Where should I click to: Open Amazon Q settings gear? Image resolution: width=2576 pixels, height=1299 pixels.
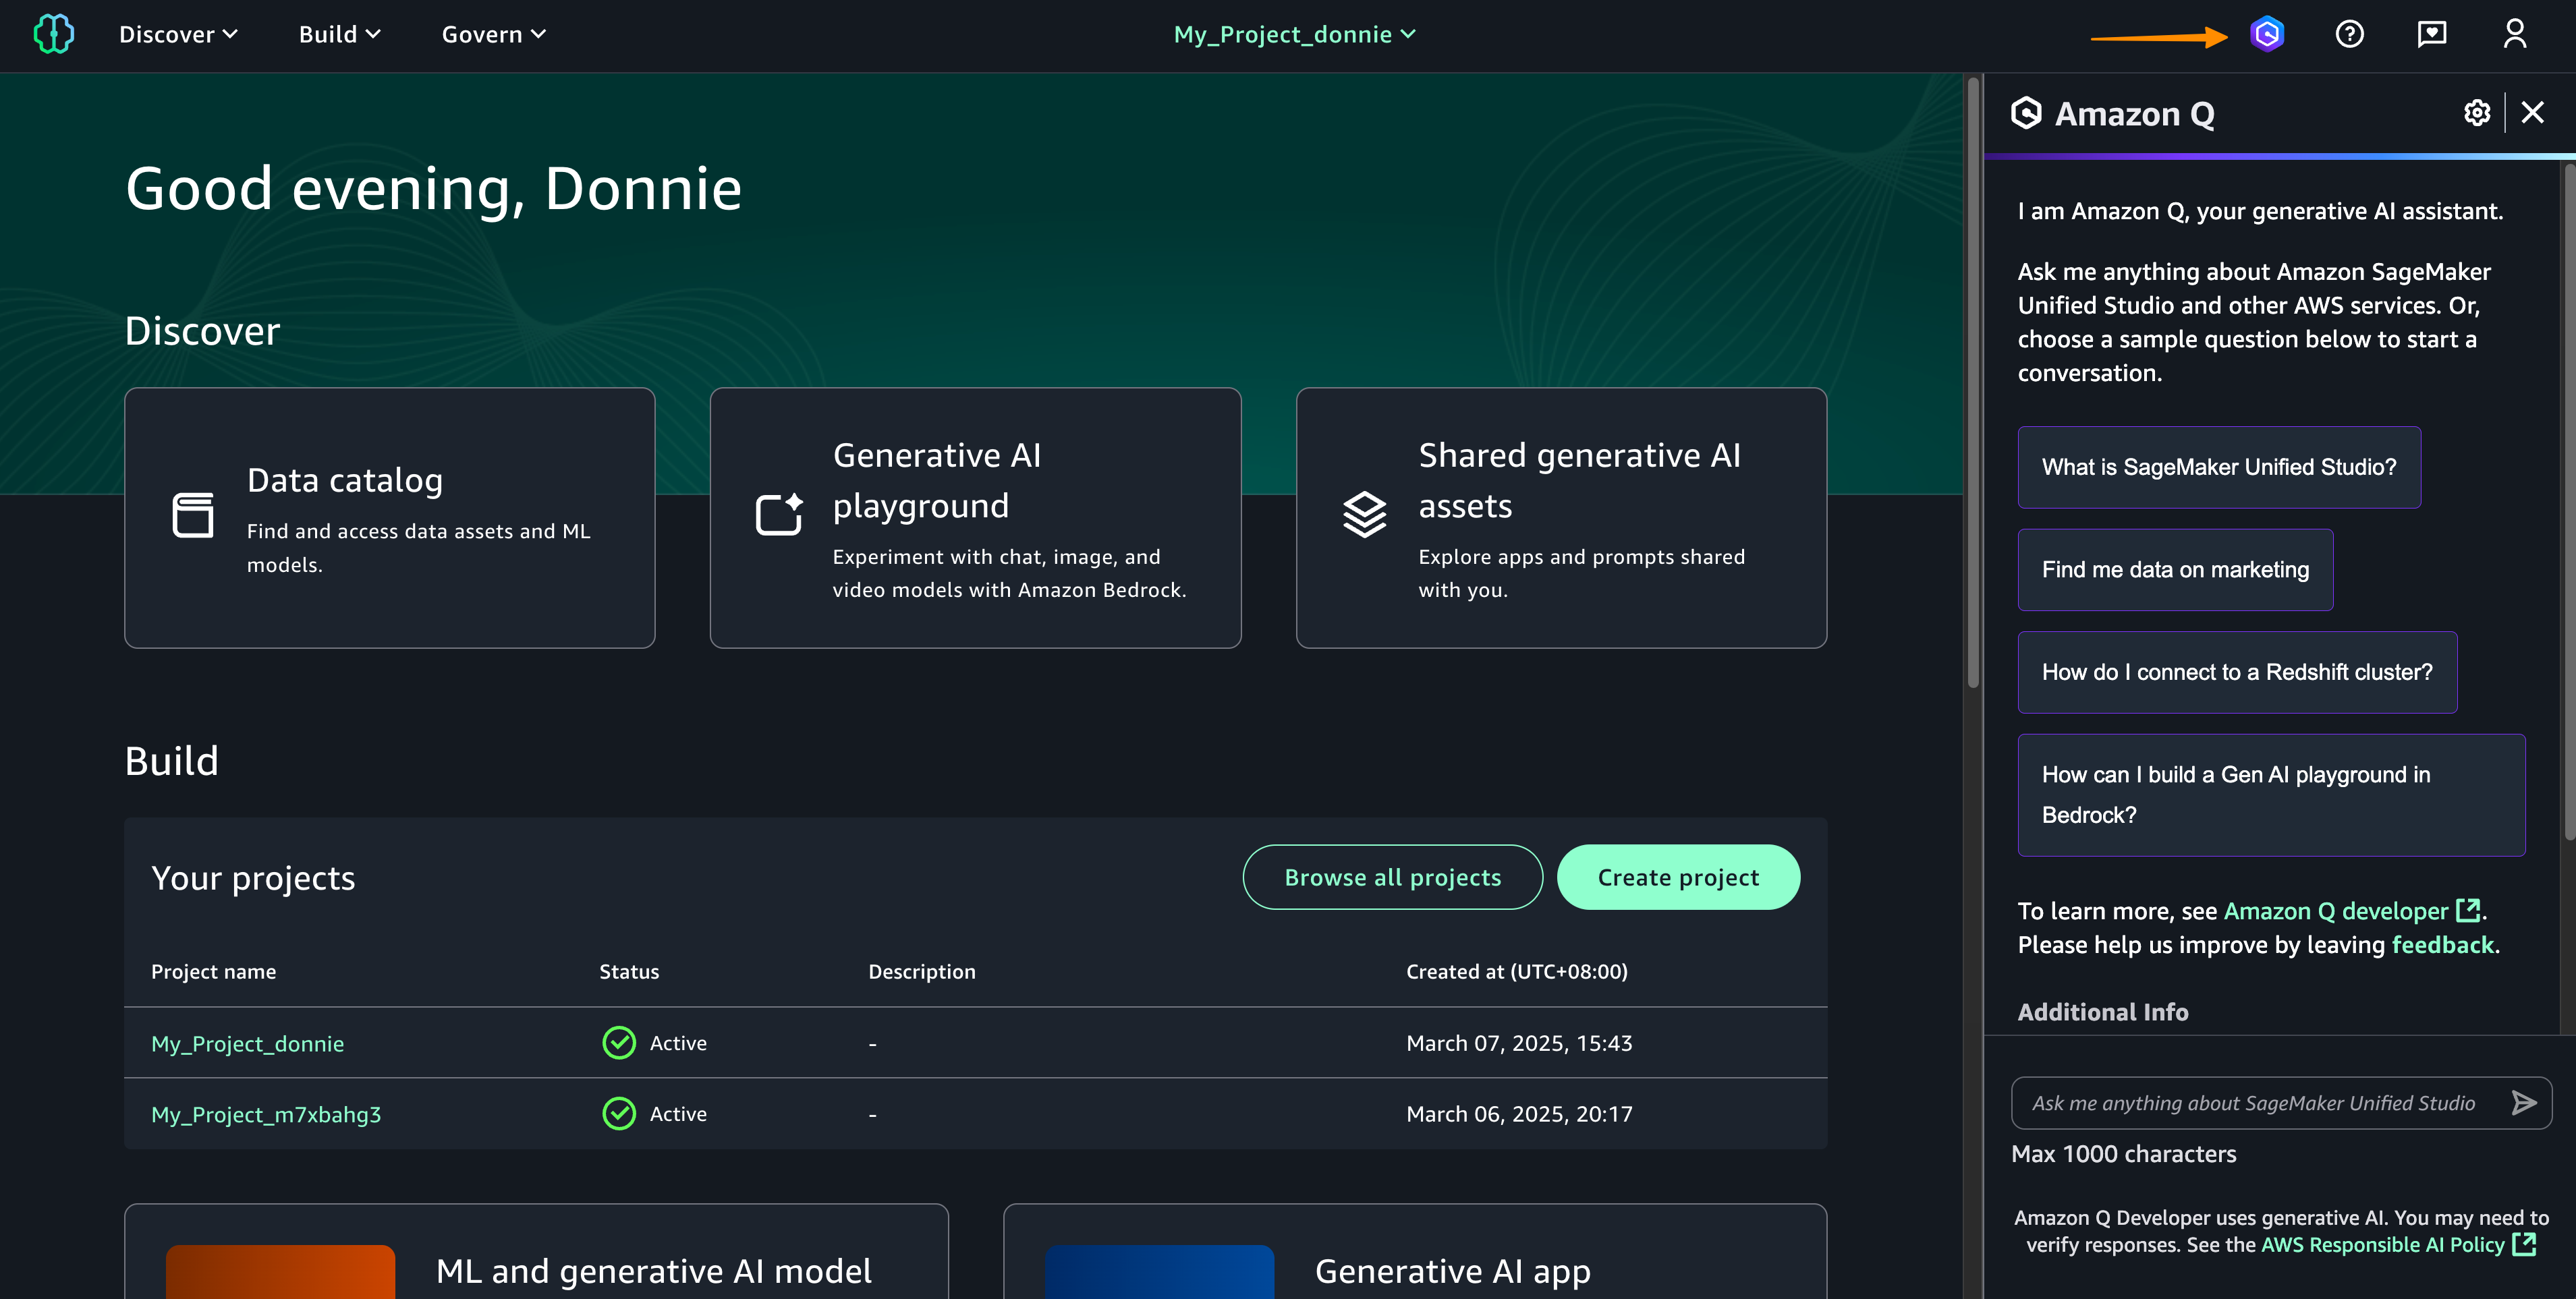point(2476,113)
